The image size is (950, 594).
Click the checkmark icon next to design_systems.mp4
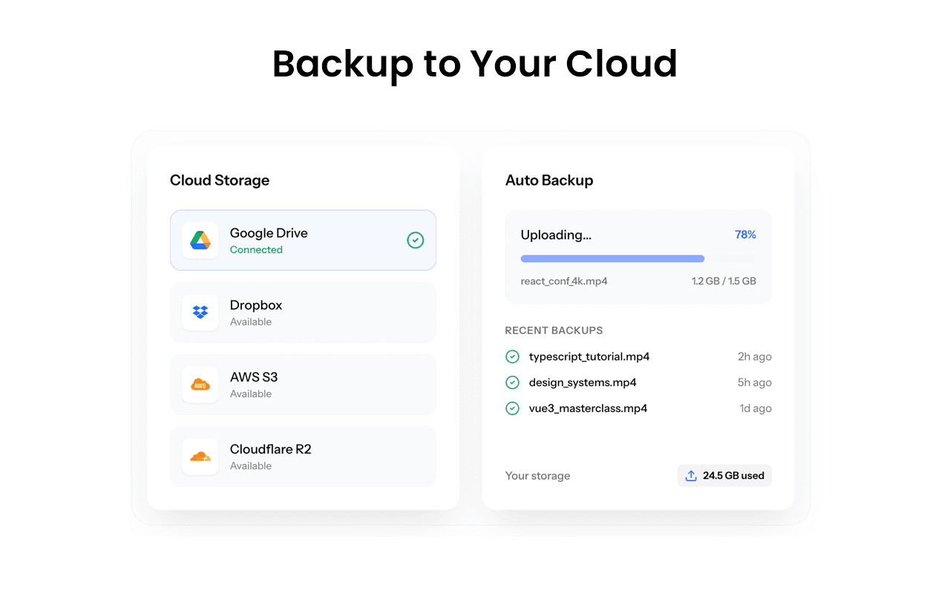[x=512, y=383]
